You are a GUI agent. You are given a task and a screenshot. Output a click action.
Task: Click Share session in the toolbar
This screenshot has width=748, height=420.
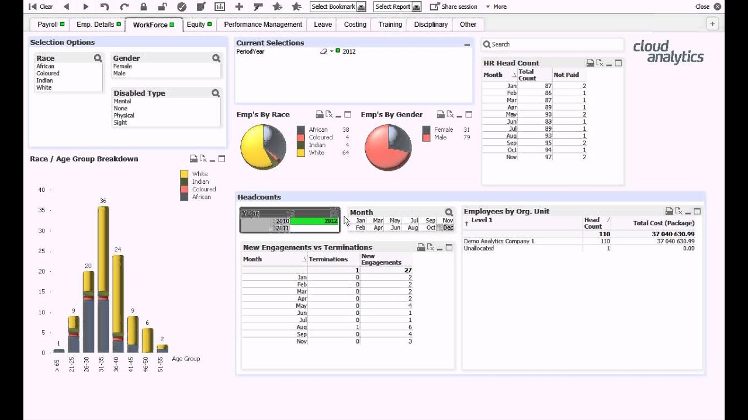(x=453, y=6)
